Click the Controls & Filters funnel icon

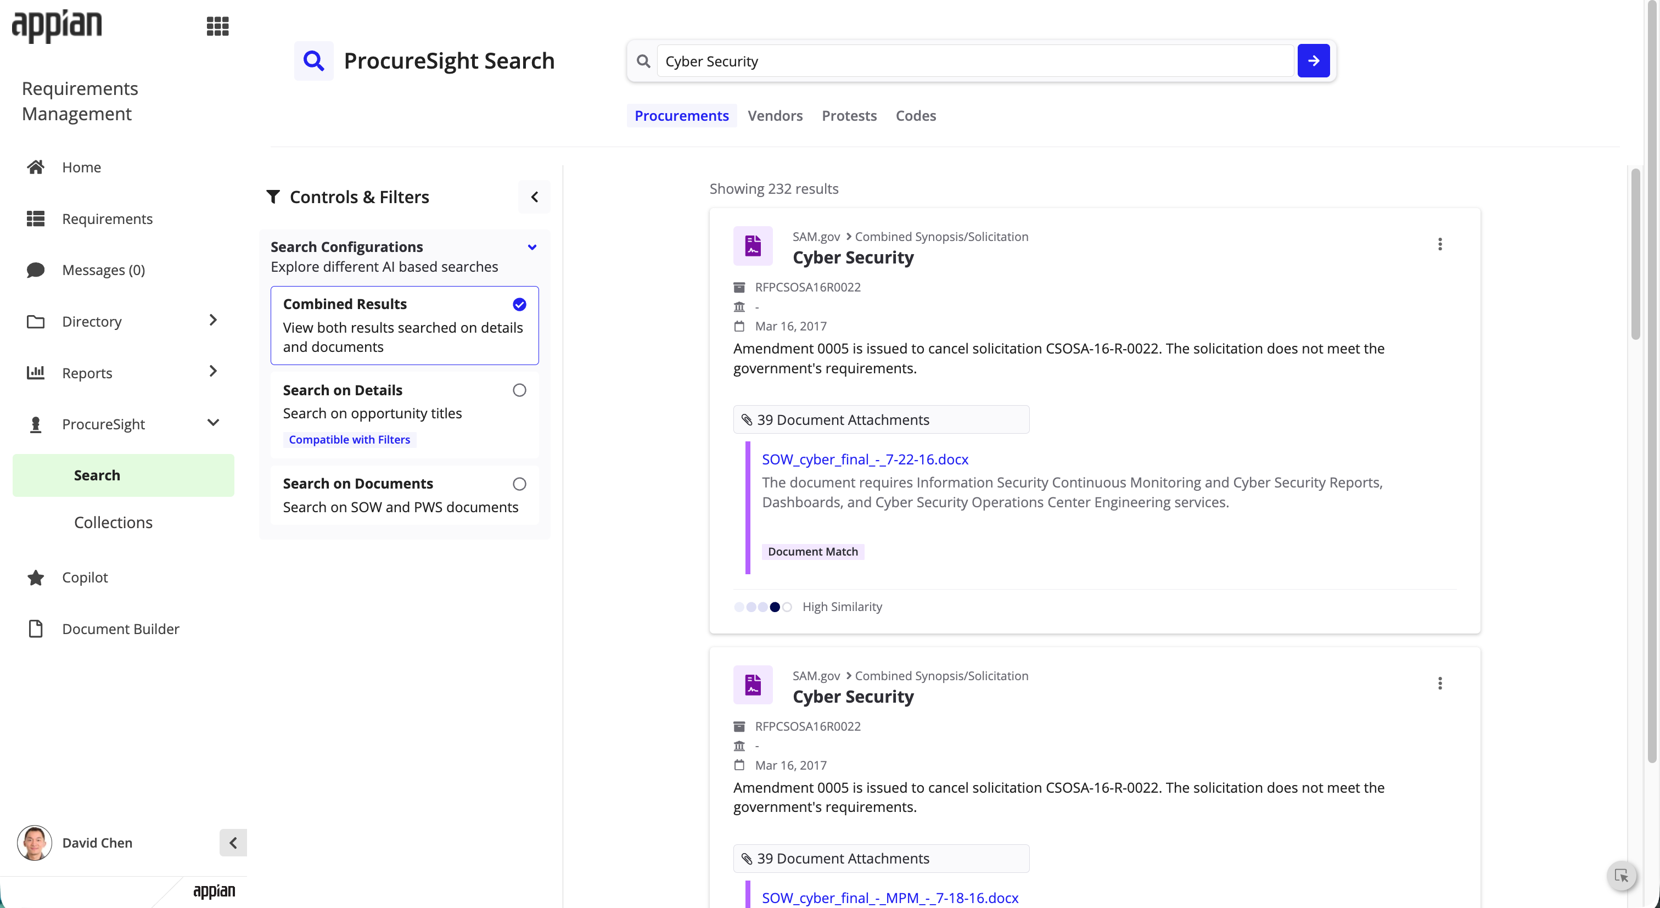[273, 197]
